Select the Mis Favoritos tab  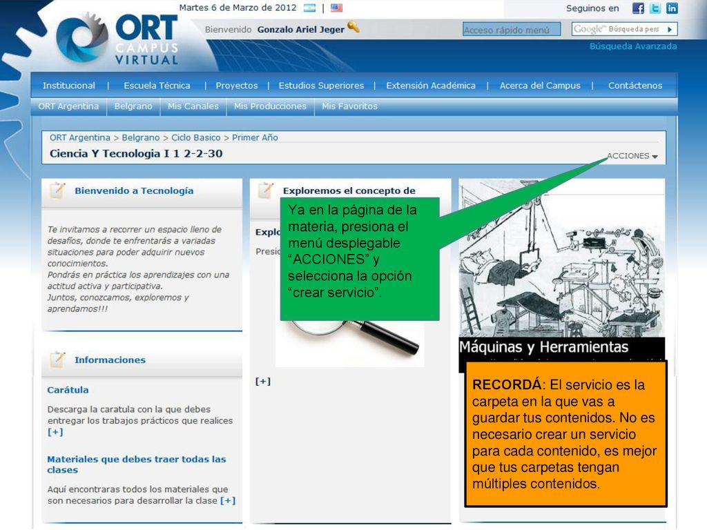[349, 106]
